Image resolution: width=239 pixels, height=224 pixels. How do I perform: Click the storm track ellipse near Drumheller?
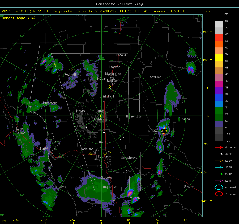(x=164, y=131)
